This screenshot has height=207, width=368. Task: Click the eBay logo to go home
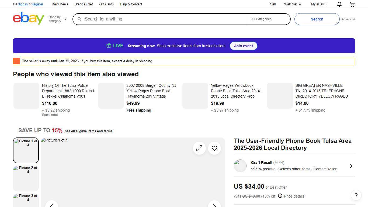(x=28, y=18)
